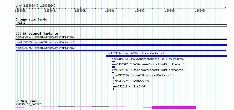
Task: Open variant label nsv4109694
Action: click(x=135, y=53)
